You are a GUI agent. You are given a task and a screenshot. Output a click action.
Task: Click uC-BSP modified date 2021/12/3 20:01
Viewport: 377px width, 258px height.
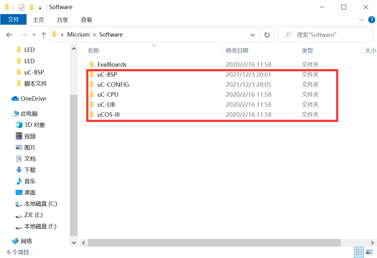249,74
